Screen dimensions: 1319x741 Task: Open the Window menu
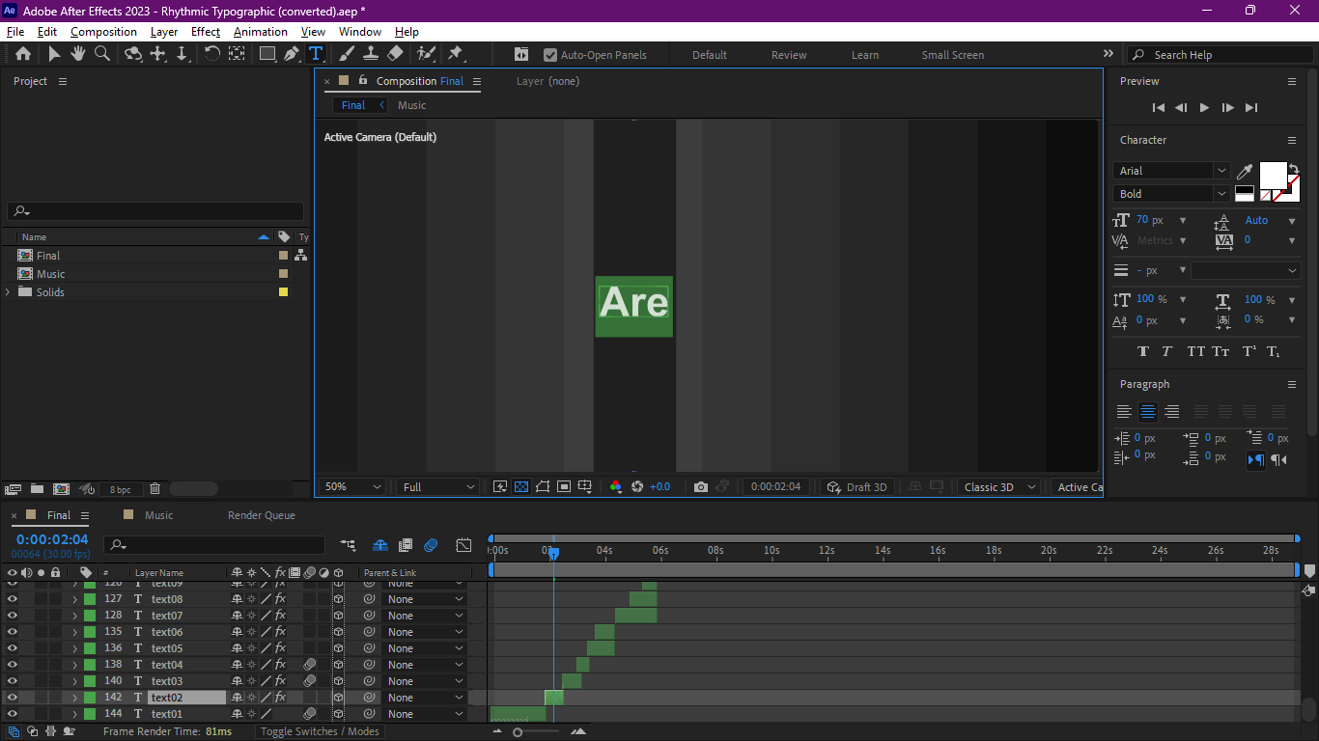click(x=360, y=32)
